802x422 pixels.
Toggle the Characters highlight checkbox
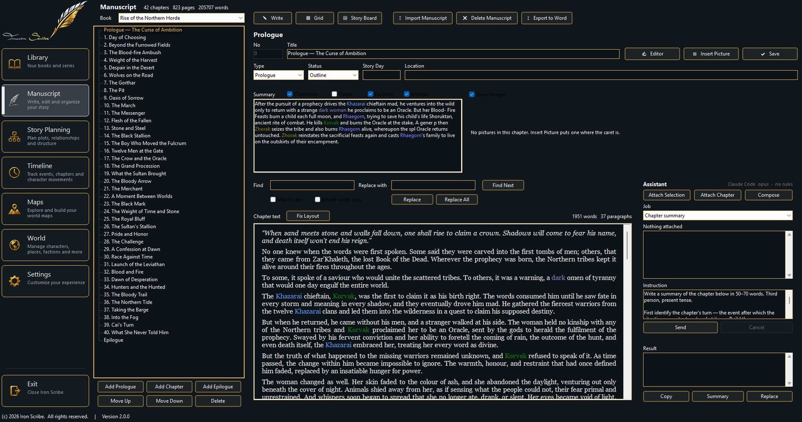290,94
